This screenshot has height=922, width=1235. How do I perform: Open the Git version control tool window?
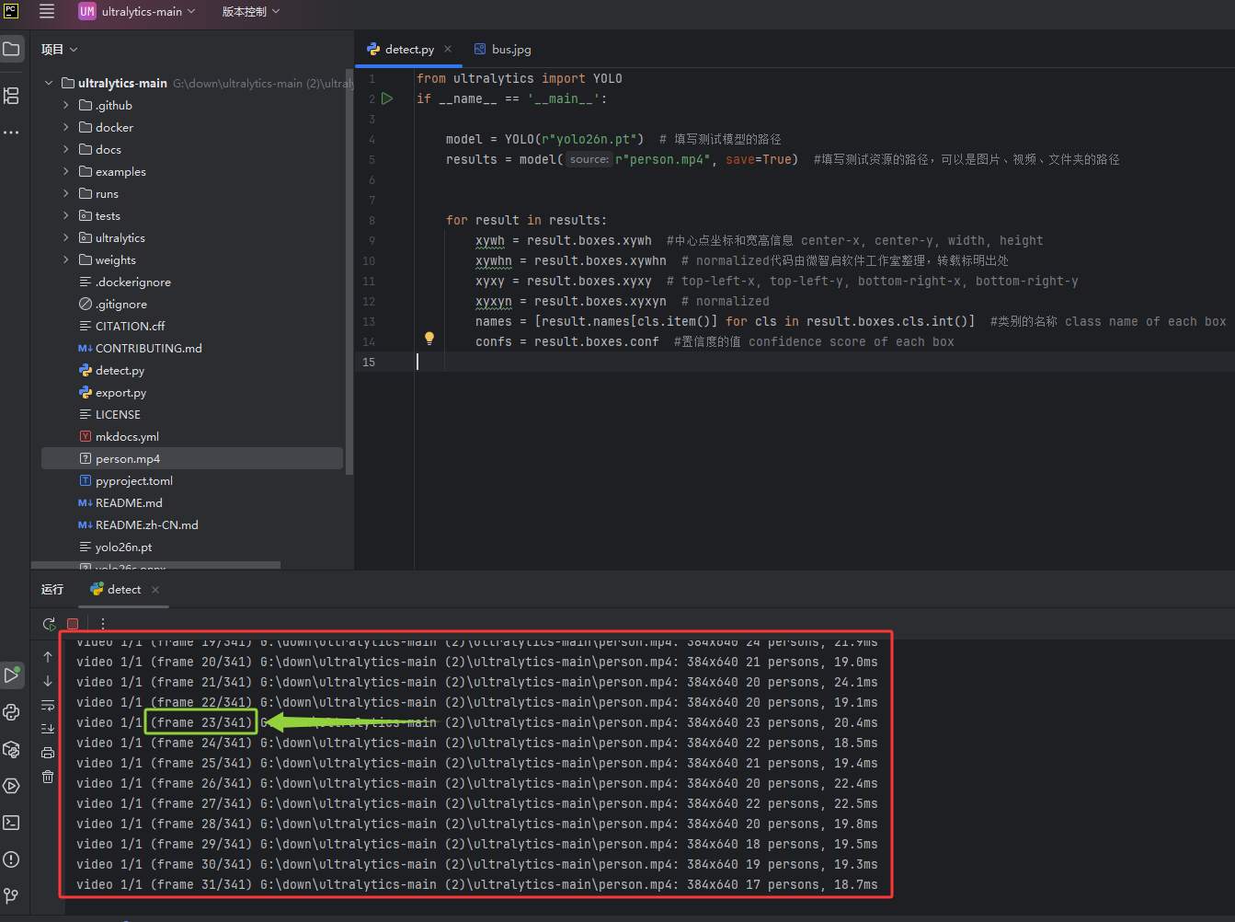pyautogui.click(x=11, y=895)
